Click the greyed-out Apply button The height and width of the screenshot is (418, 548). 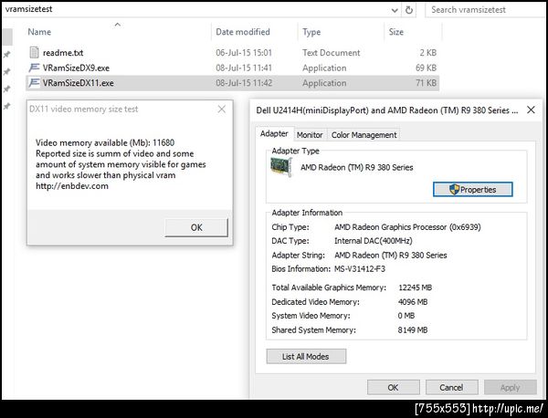[511, 387]
